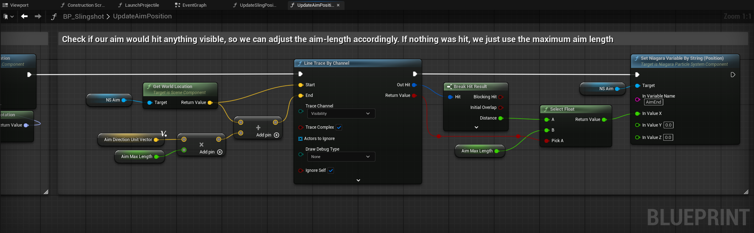Viewport: 754px width, 233px height.
Task: Expand Line Trace By Channel advanced pins
Action: [x=358, y=180]
